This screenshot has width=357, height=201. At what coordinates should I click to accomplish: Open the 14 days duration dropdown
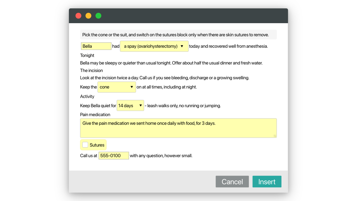coord(130,106)
